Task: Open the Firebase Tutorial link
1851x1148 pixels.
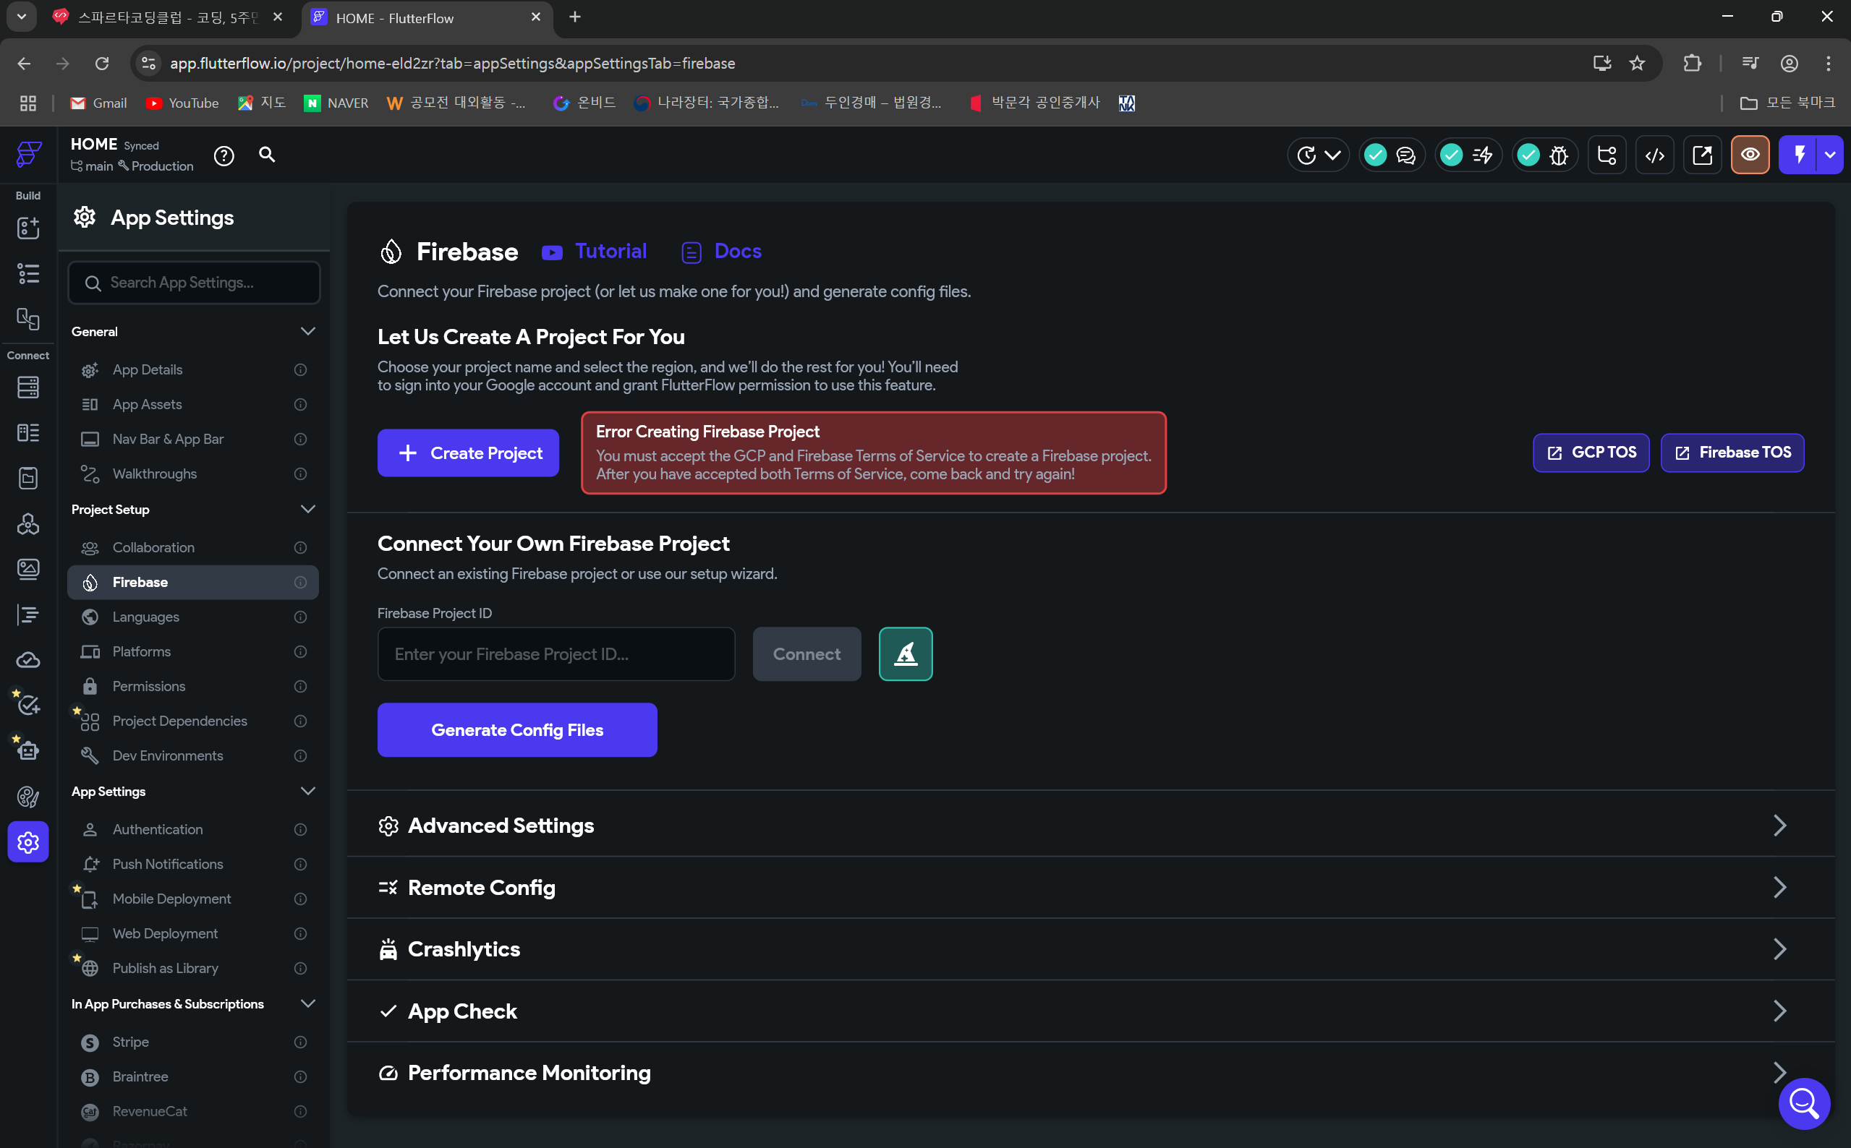Action: coord(595,252)
